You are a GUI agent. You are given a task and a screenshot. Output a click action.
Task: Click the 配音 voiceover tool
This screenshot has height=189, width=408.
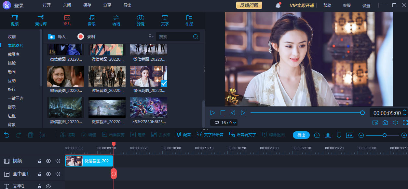(x=184, y=135)
